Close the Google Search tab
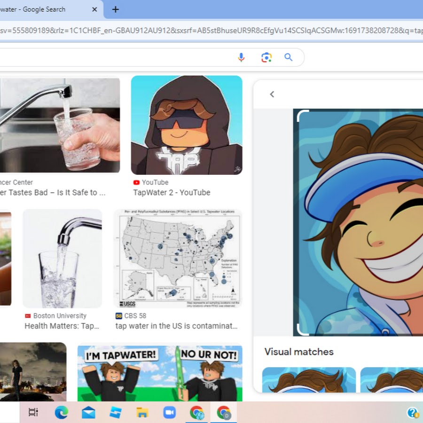This screenshot has width=423, height=423. (x=94, y=9)
